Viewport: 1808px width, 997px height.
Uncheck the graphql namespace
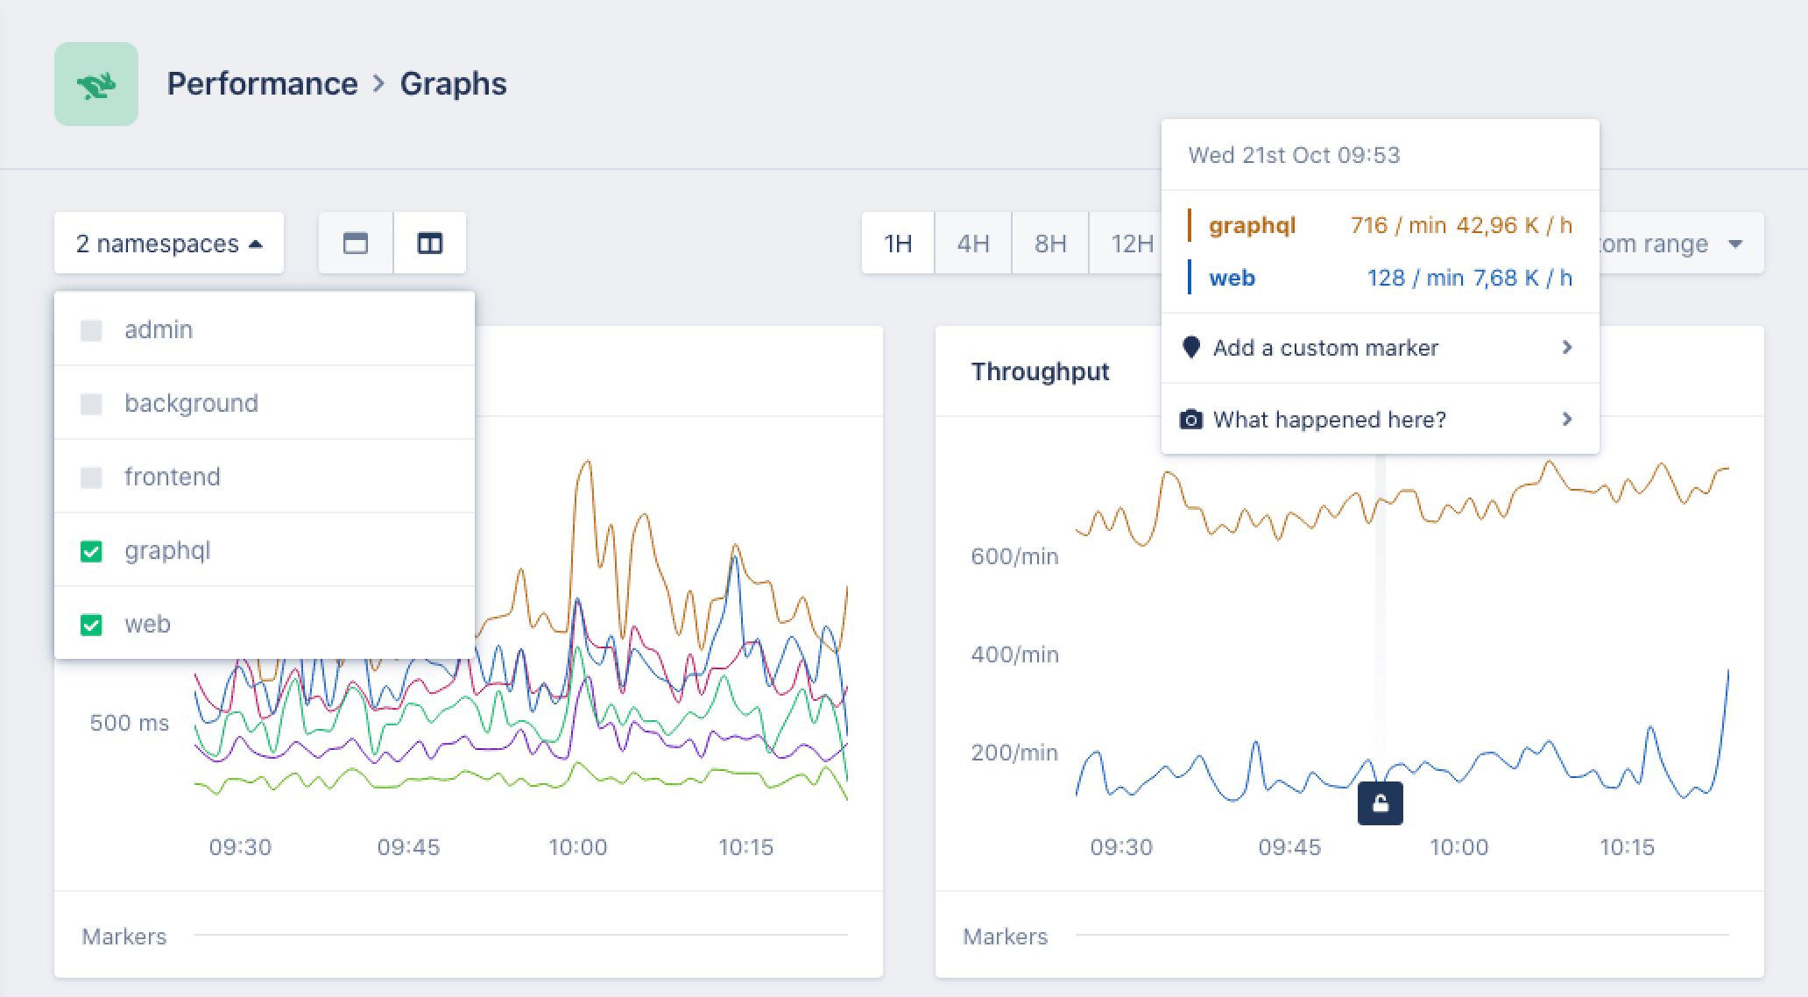pos(91,551)
